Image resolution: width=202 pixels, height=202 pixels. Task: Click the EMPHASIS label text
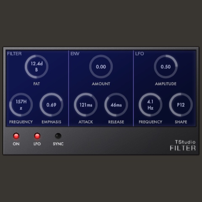(51, 122)
